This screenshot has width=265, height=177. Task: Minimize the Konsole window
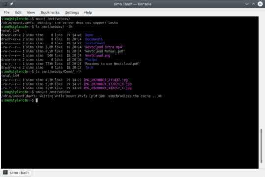point(247,4)
